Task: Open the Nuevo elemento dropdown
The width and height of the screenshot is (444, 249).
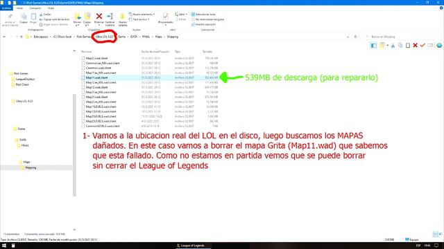Action: tap(142, 15)
